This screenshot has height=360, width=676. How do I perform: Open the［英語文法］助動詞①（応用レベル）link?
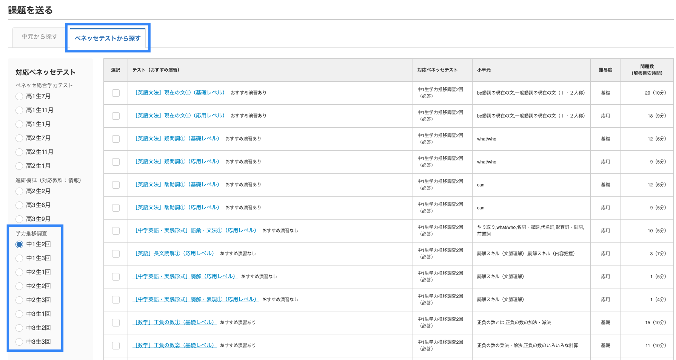(177, 207)
